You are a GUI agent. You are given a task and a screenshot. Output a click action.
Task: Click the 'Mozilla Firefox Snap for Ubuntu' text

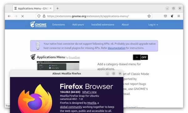80,96
